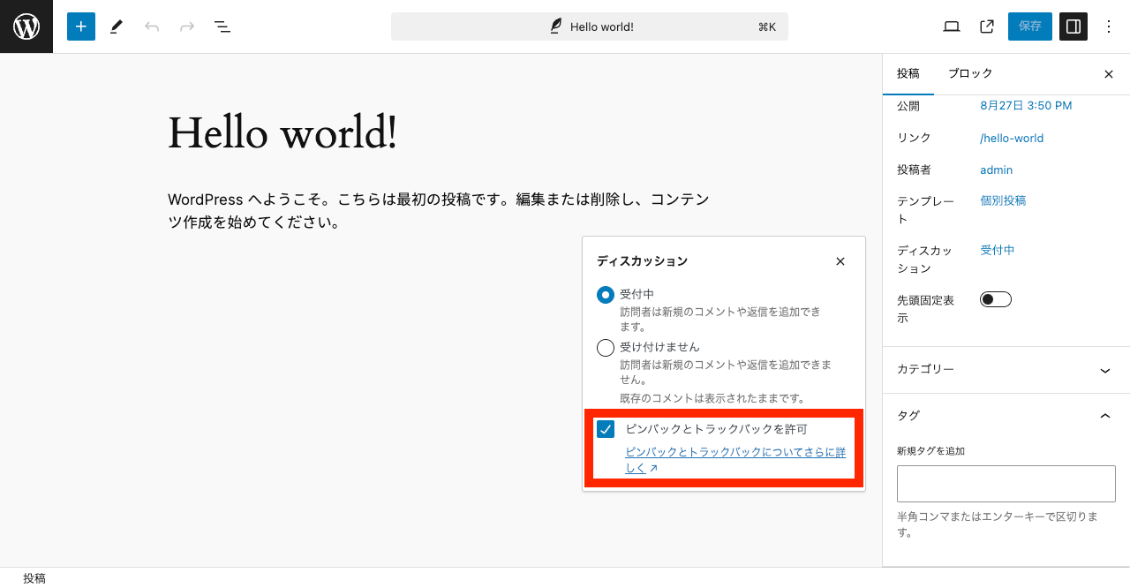Close the settings sidebar
Image resolution: width=1130 pixels, height=588 pixels.
pos(1109,74)
